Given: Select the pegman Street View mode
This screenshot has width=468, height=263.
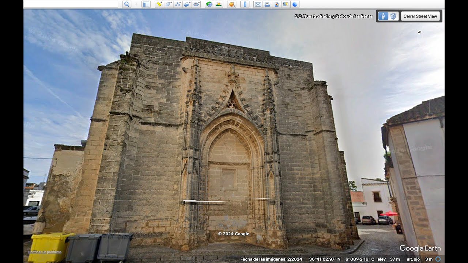Looking at the screenshot, I should pyautogui.click(x=383, y=16).
